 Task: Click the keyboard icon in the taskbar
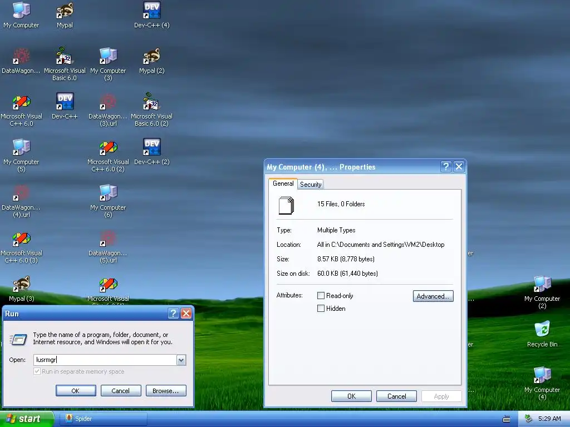coord(506,419)
